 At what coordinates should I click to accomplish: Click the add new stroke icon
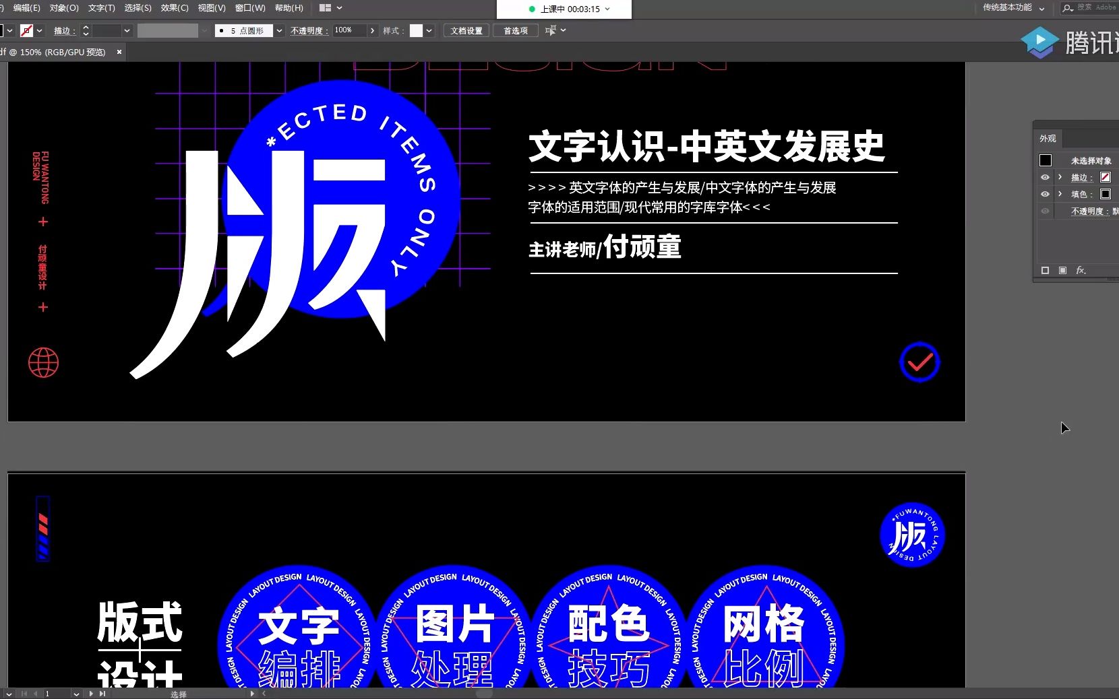1045,270
